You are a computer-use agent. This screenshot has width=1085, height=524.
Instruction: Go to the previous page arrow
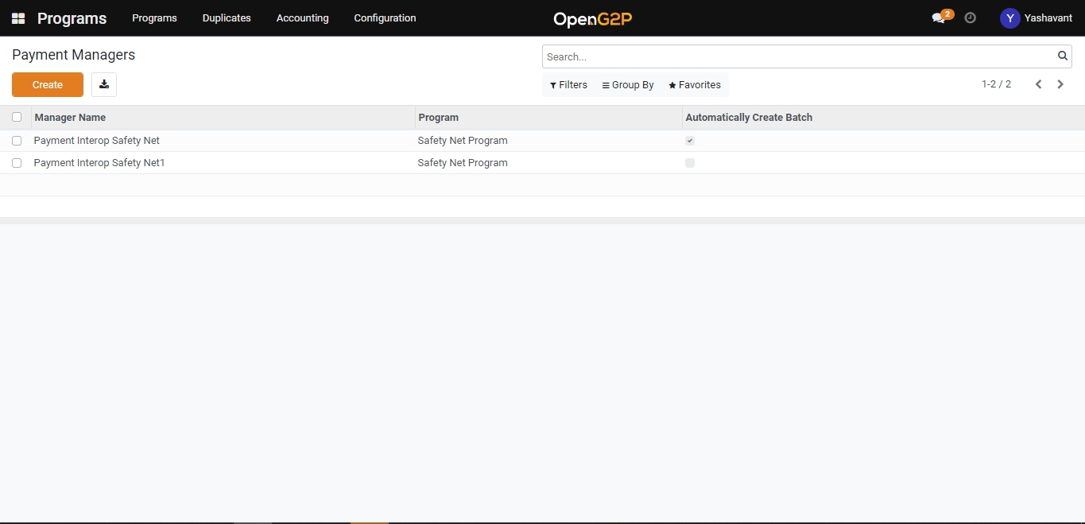[x=1038, y=84]
